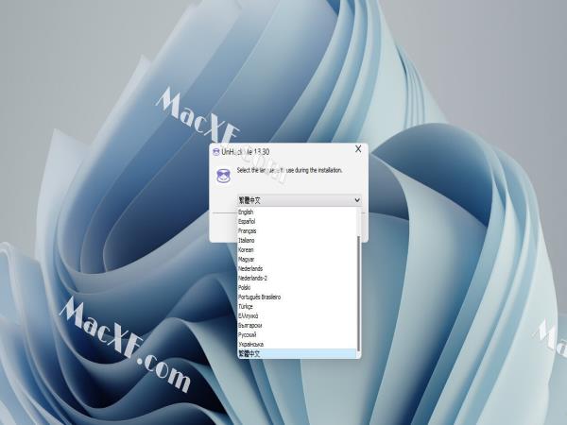This screenshot has width=567, height=425.
Task: Select the Nederlands language entry
Action: 297,268
